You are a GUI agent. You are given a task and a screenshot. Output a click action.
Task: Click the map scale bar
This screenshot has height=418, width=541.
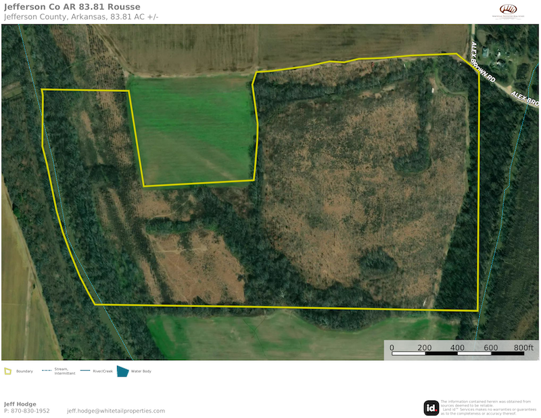tap(457, 353)
